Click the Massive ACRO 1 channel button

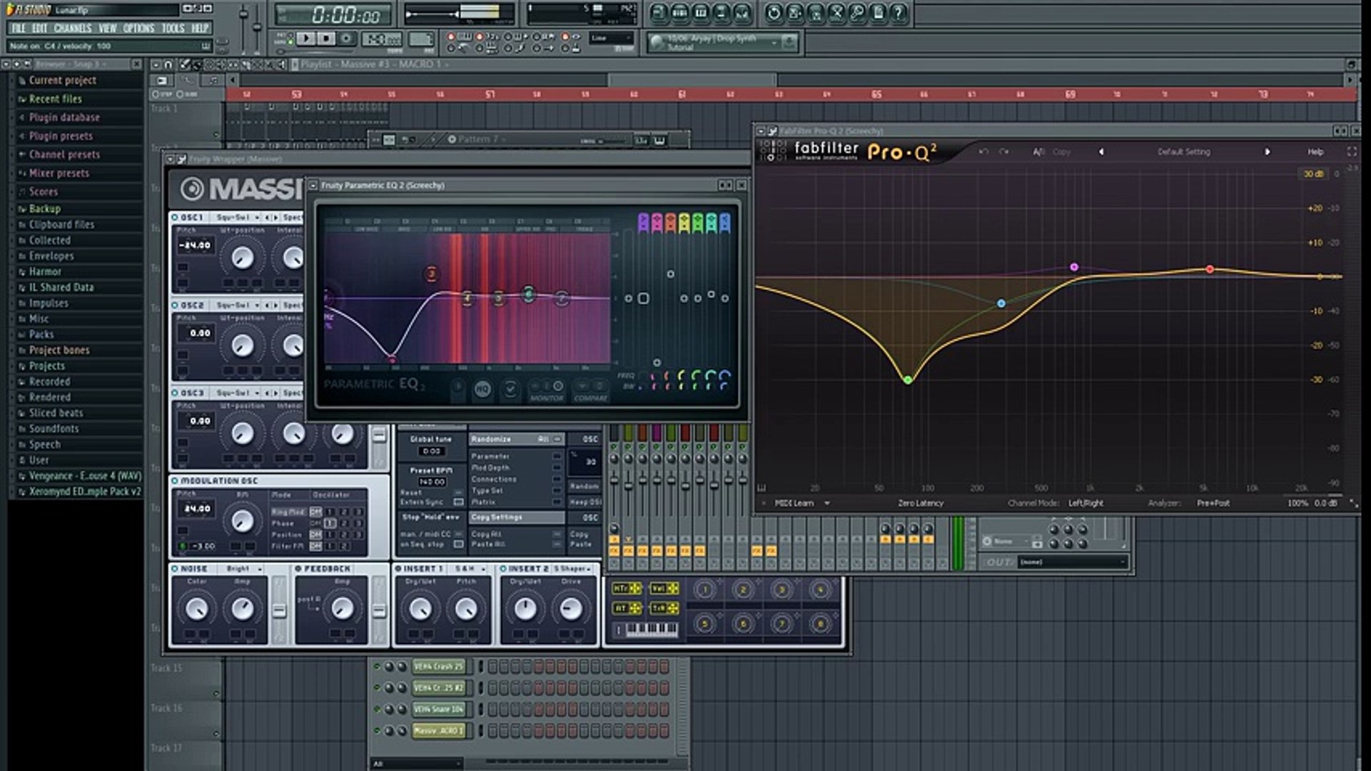(438, 731)
